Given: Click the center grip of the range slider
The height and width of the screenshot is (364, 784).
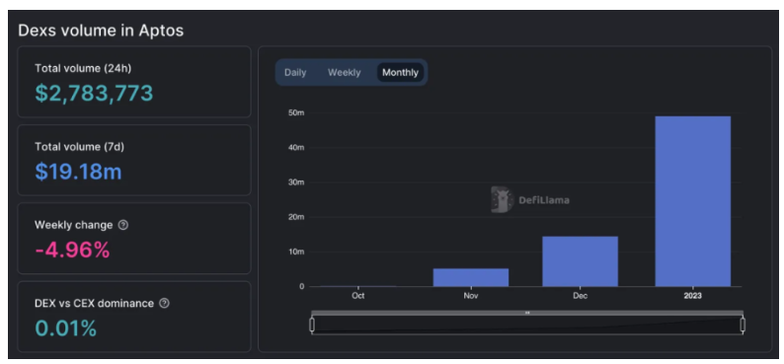Looking at the screenshot, I should pos(527,313).
